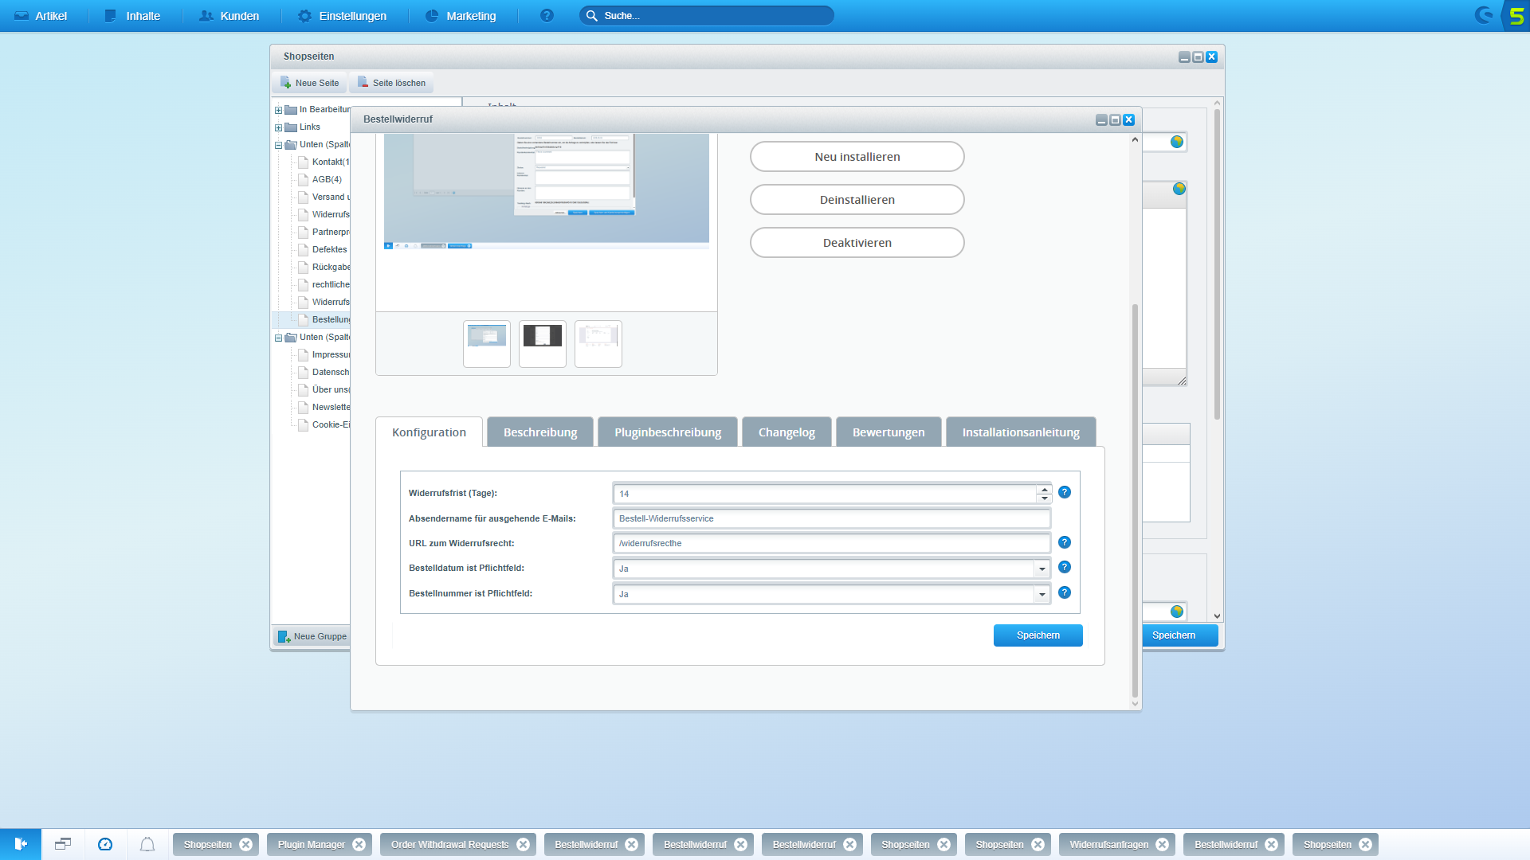This screenshot has height=860, width=1530.
Task: Open the Einstellungen menu
Action: pos(342,16)
